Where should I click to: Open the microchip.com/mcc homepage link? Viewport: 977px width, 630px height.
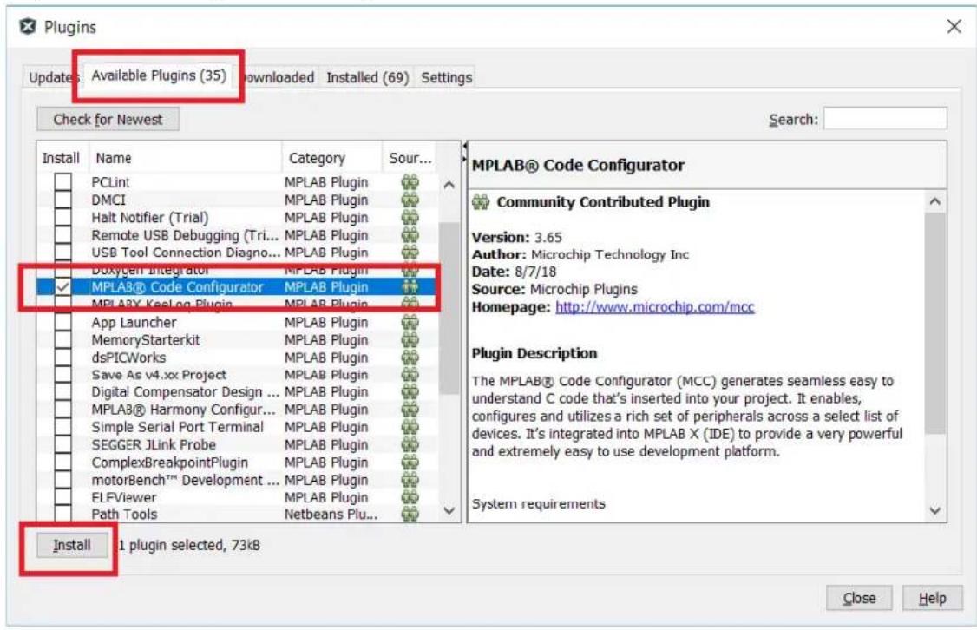click(x=654, y=306)
